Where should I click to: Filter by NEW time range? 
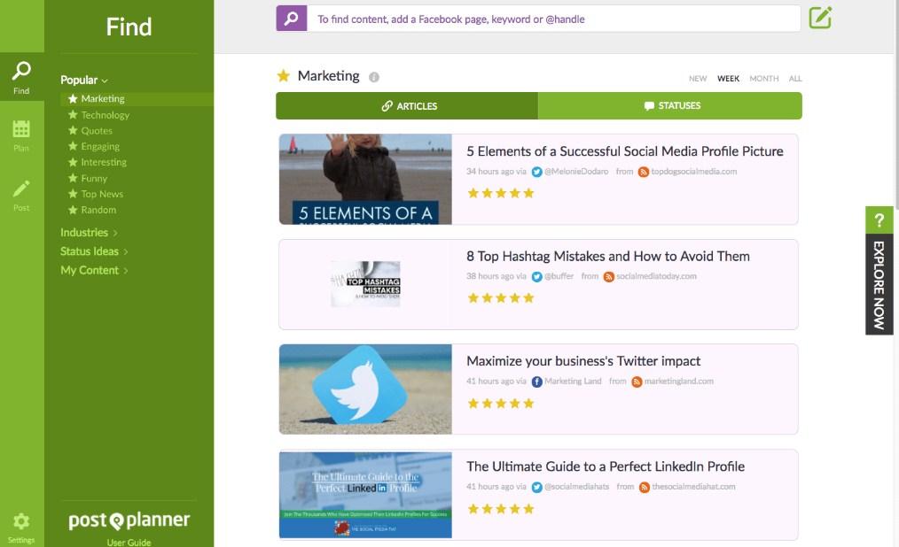(698, 79)
